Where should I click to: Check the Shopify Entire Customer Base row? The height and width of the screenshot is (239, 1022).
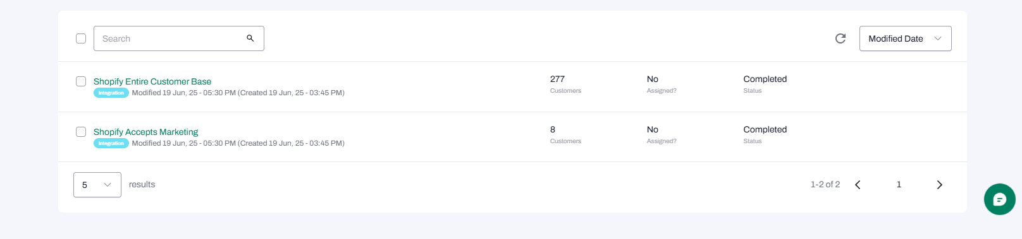pyautogui.click(x=81, y=81)
